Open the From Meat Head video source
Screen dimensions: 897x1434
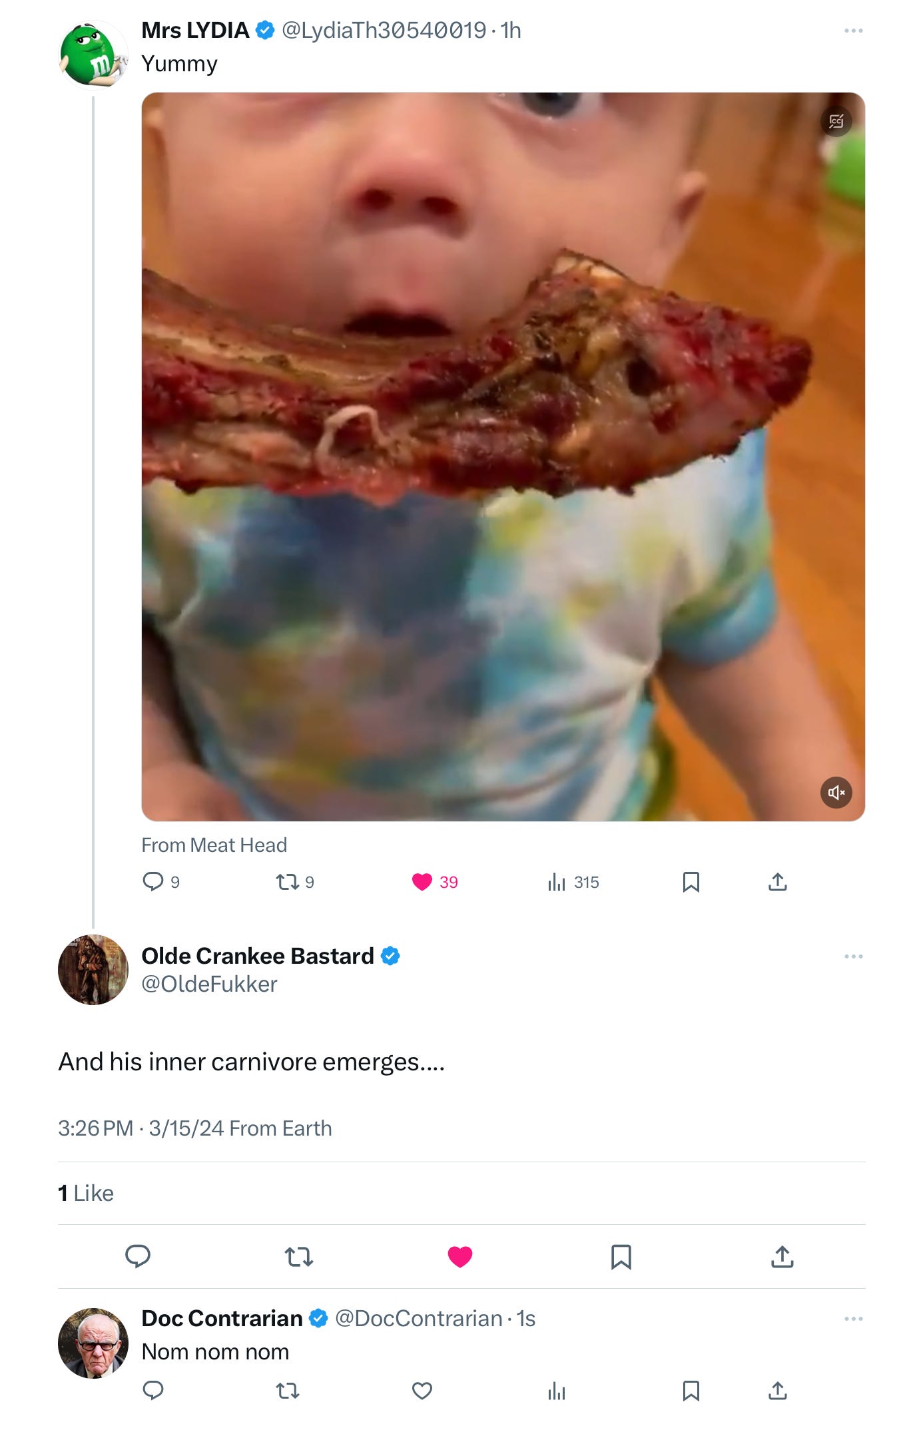pos(214,845)
